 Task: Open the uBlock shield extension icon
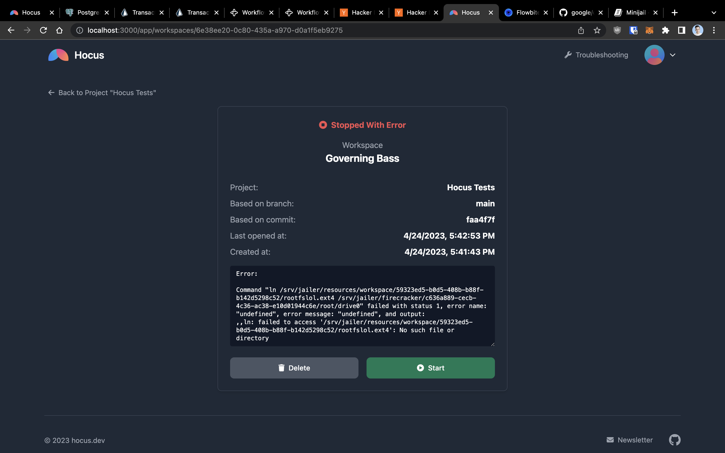click(x=617, y=30)
